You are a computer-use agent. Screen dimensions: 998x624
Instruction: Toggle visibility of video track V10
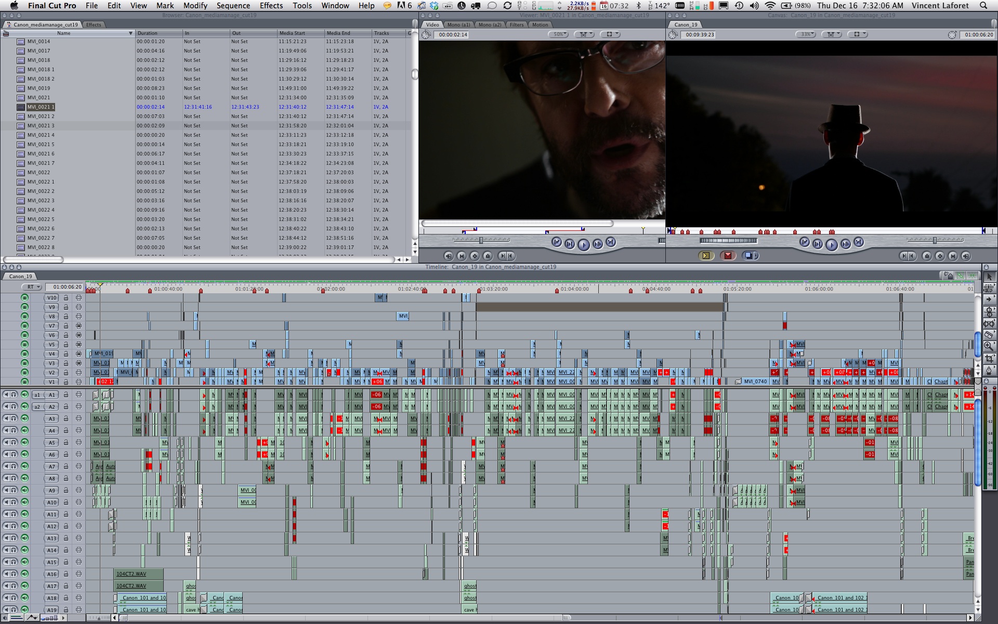click(x=24, y=298)
